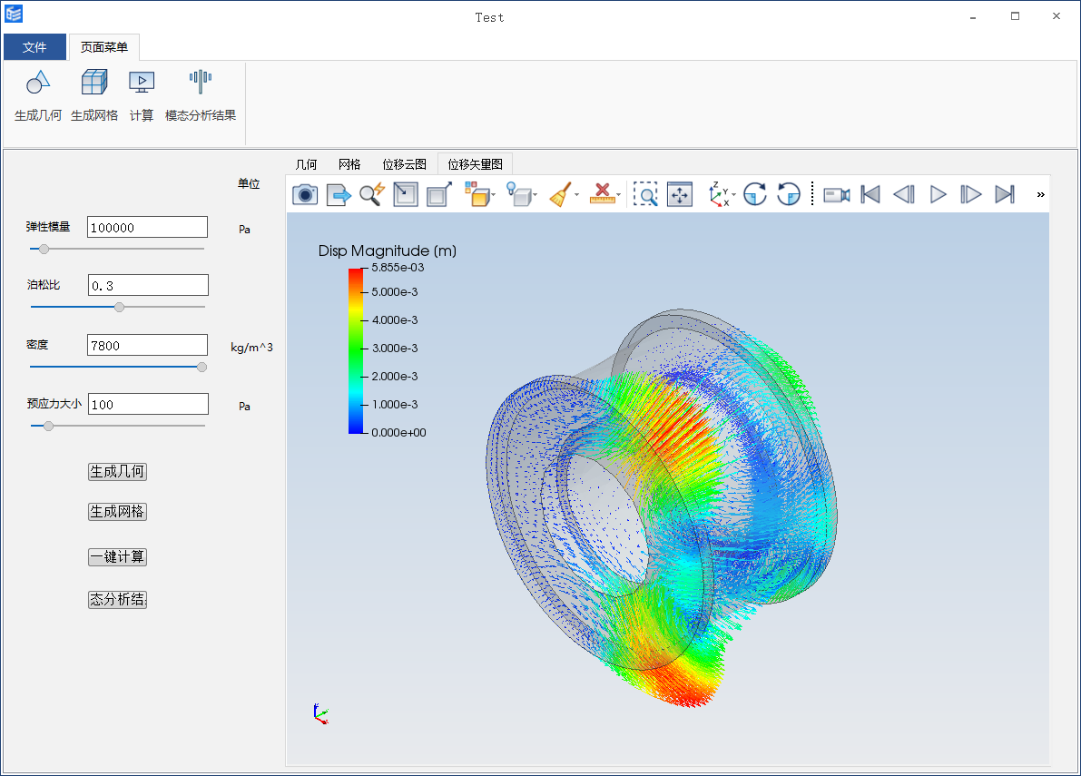This screenshot has width=1081, height=776.
Task: Click the app icon in title bar
Action: [14, 14]
